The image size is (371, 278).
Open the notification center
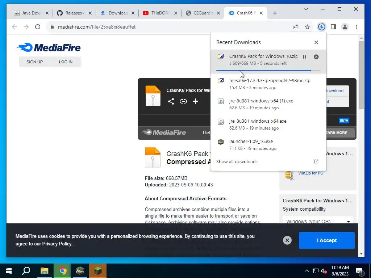[360, 271]
